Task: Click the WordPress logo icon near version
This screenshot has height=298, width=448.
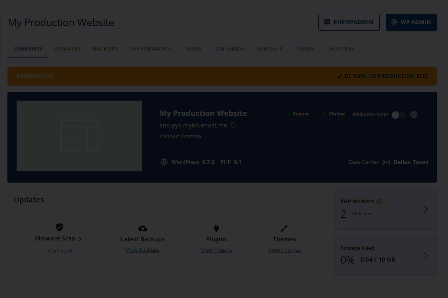Action: coord(164,162)
